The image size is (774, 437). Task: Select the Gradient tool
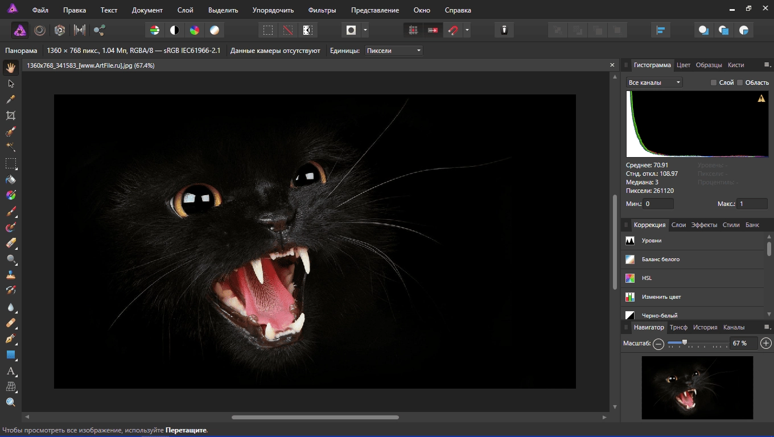coord(11,195)
